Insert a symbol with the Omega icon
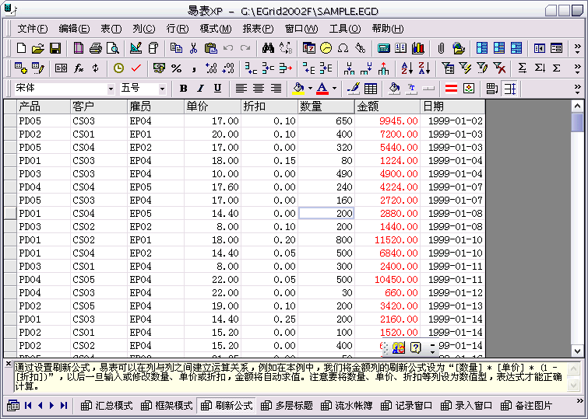588x419 pixels. point(343,48)
